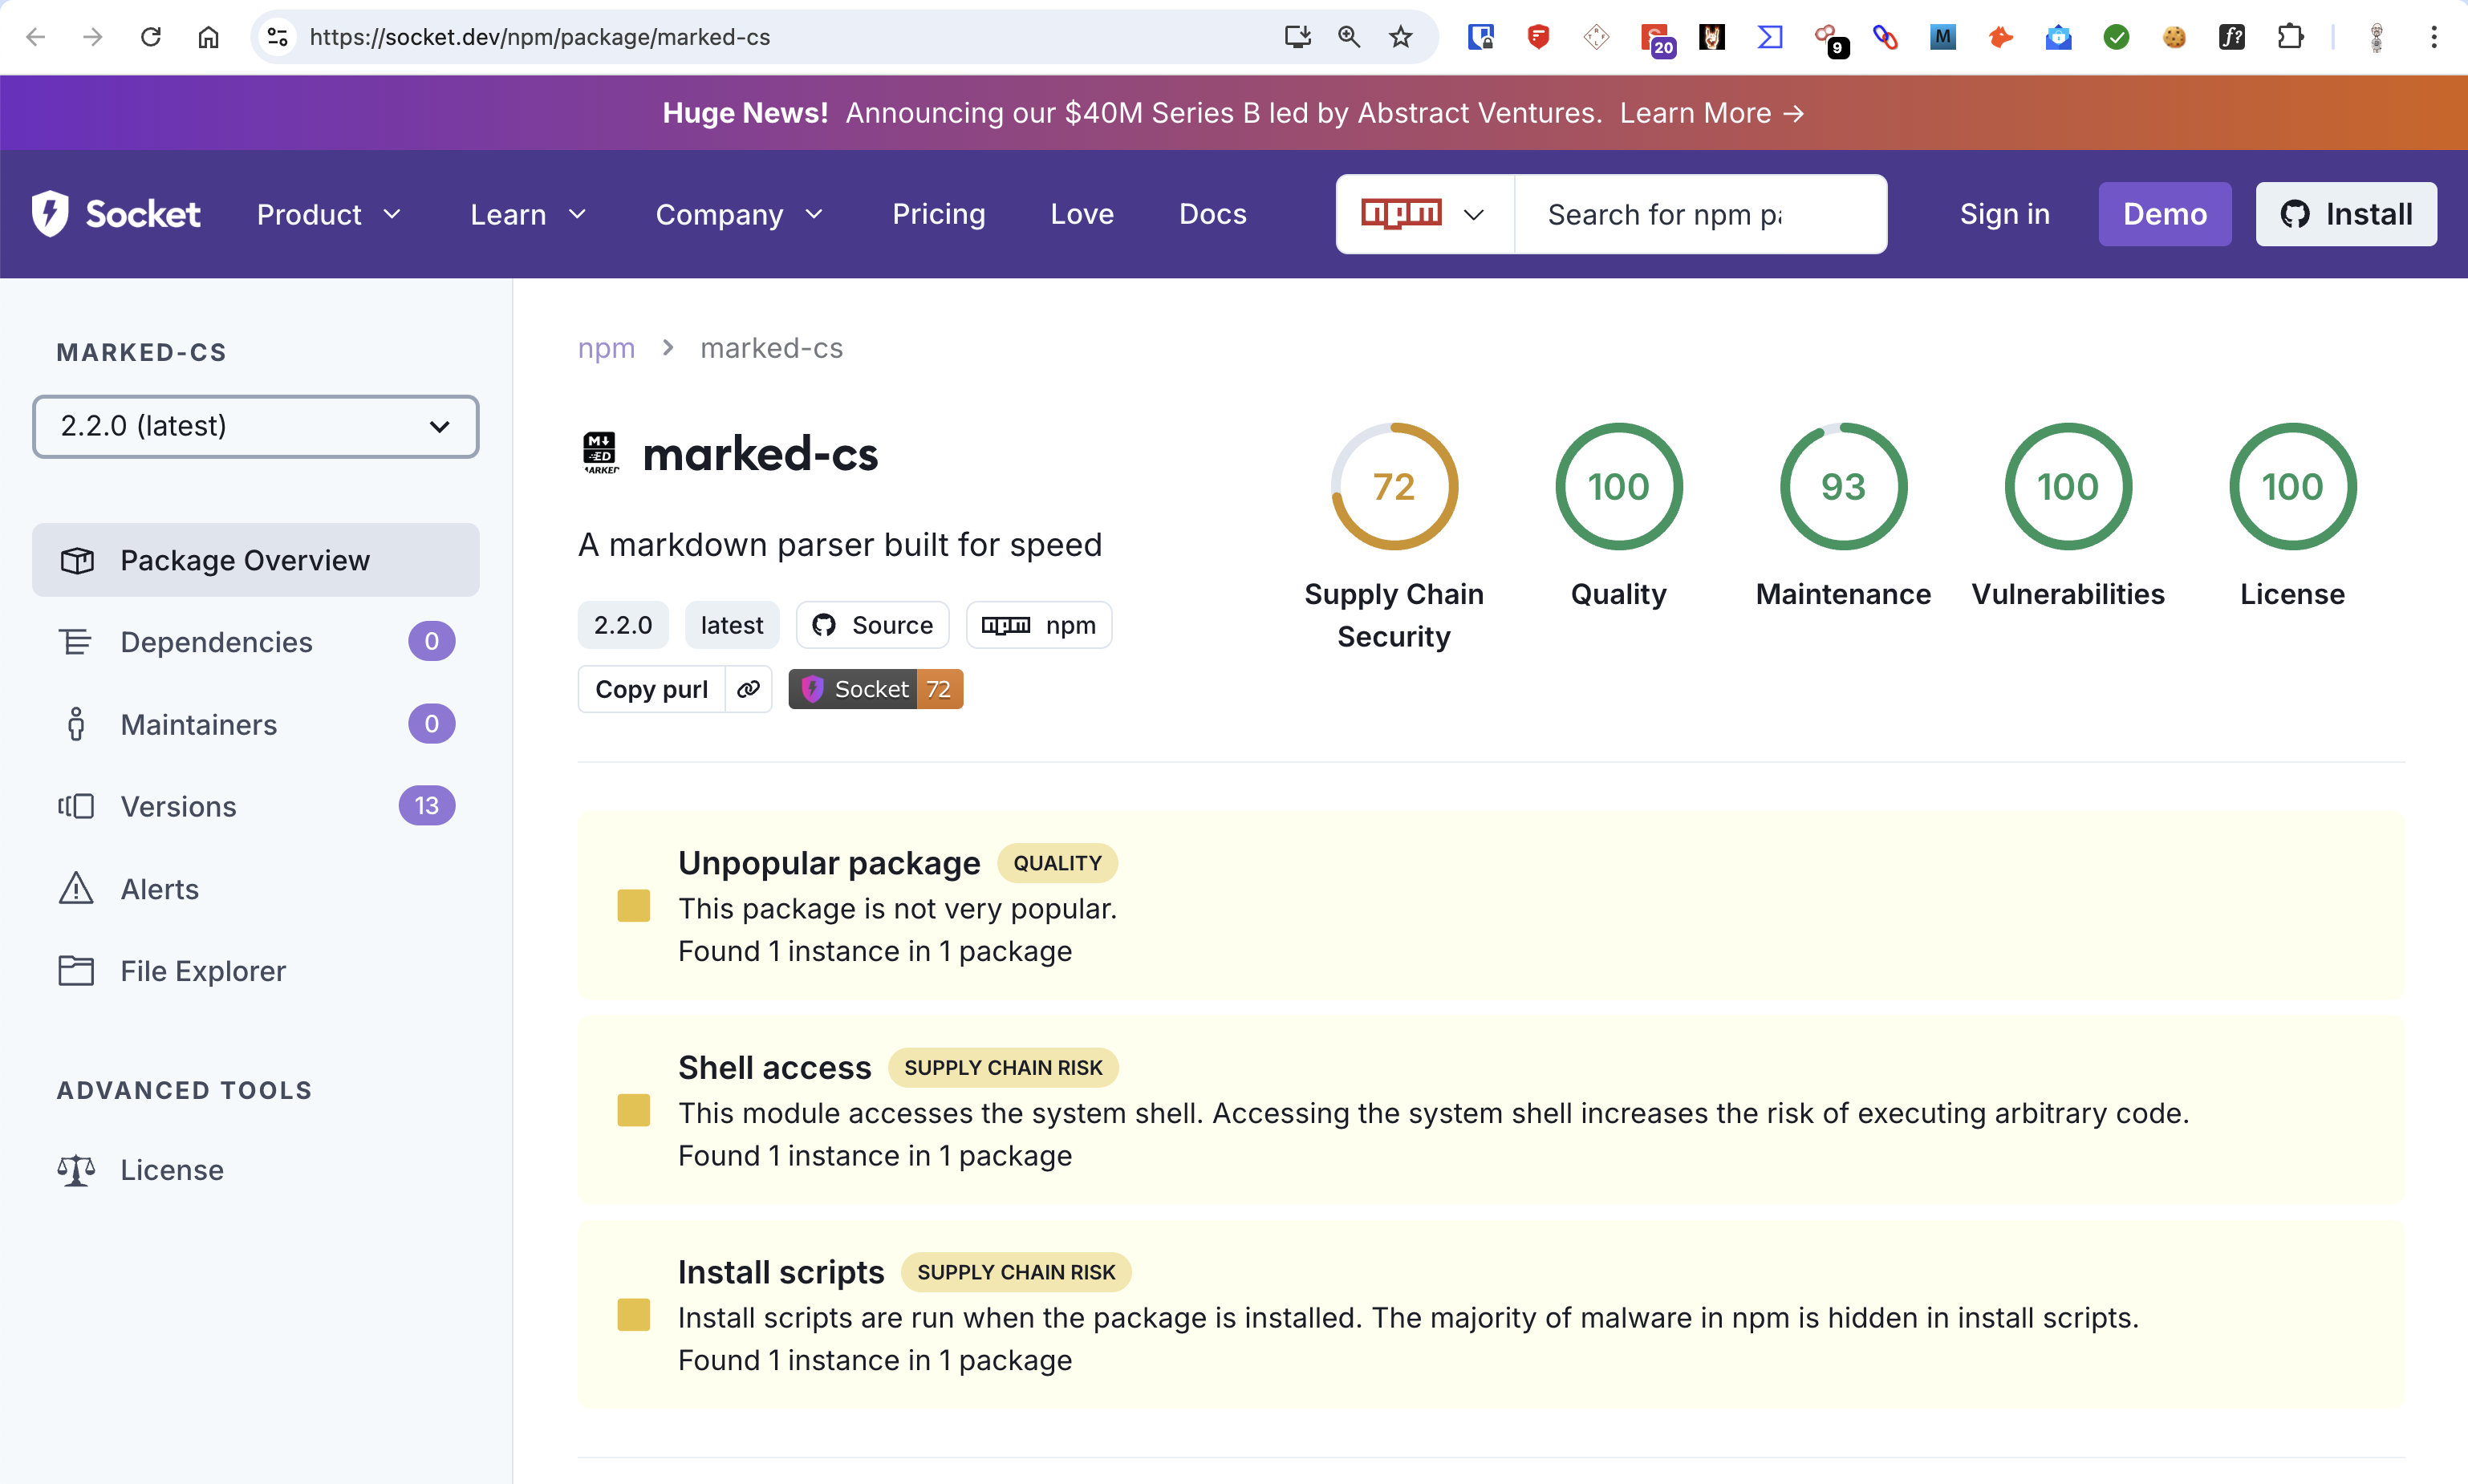Open the Unpopular package alert card
The width and height of the screenshot is (2468, 1484).
(1490, 906)
